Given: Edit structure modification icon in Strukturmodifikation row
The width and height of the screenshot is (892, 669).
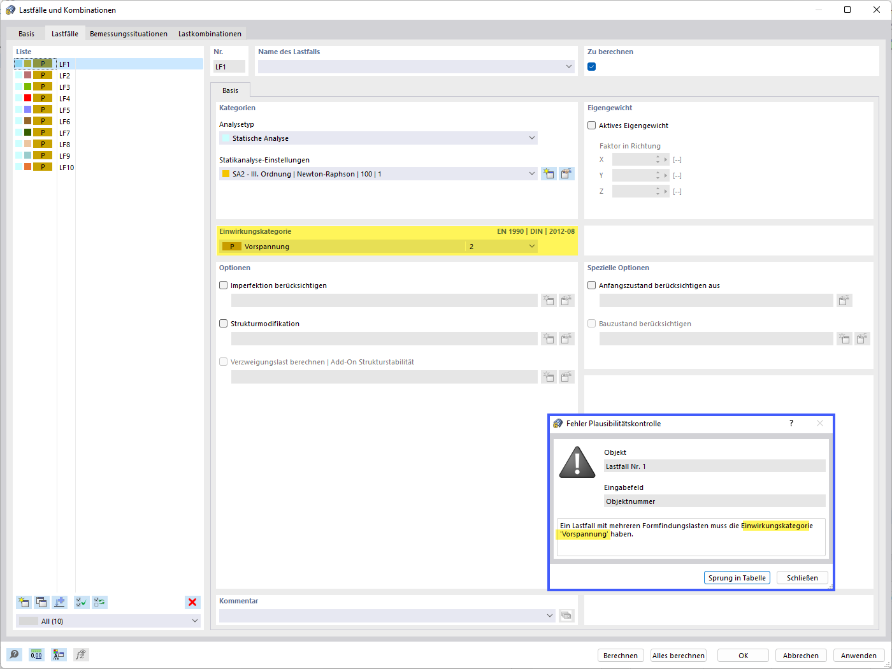Looking at the screenshot, I should pyautogui.click(x=566, y=338).
